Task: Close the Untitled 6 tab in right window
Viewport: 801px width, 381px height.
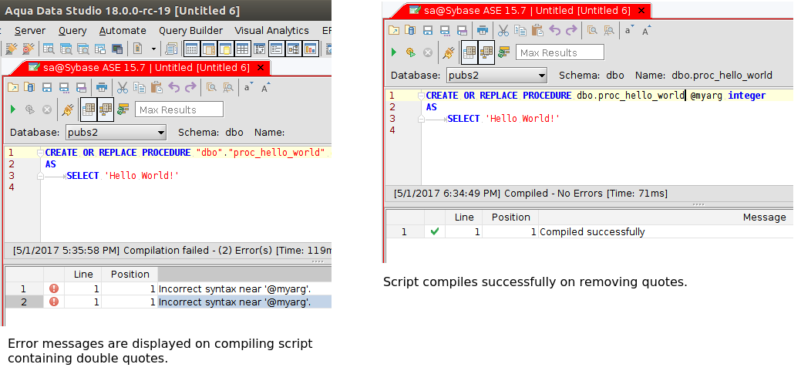Action: 641,10
